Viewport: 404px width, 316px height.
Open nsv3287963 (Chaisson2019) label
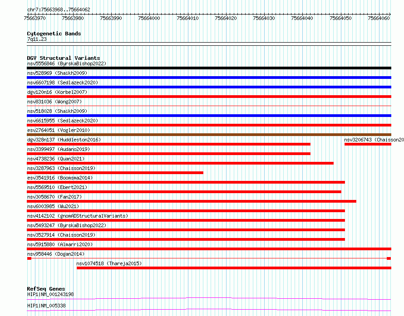(x=61, y=168)
